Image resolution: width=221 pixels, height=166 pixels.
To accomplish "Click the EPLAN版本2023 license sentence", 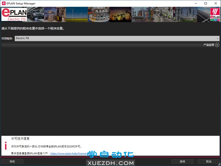I will 47,146.
